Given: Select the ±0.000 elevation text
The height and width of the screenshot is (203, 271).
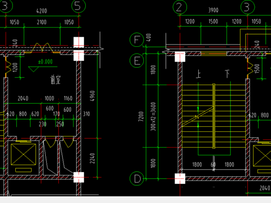Looking at the screenshot, I should click(45, 61).
